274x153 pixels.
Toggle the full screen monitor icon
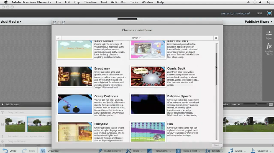coord(269,13)
